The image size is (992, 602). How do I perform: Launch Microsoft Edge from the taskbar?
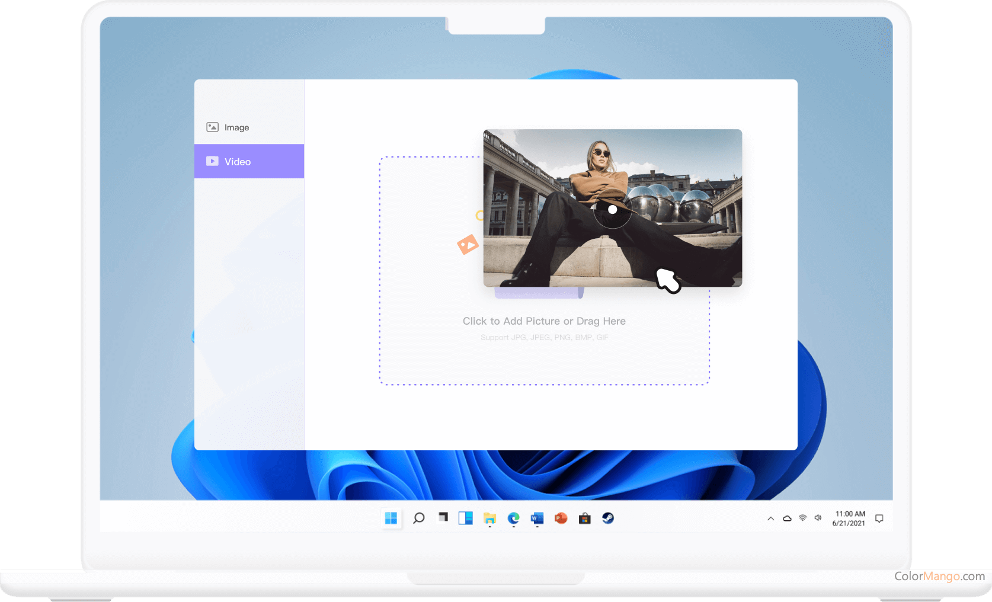tap(513, 518)
